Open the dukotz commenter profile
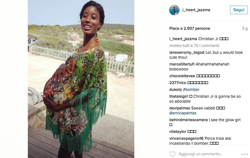The width and height of the screenshot is (250, 158). (x=175, y=90)
